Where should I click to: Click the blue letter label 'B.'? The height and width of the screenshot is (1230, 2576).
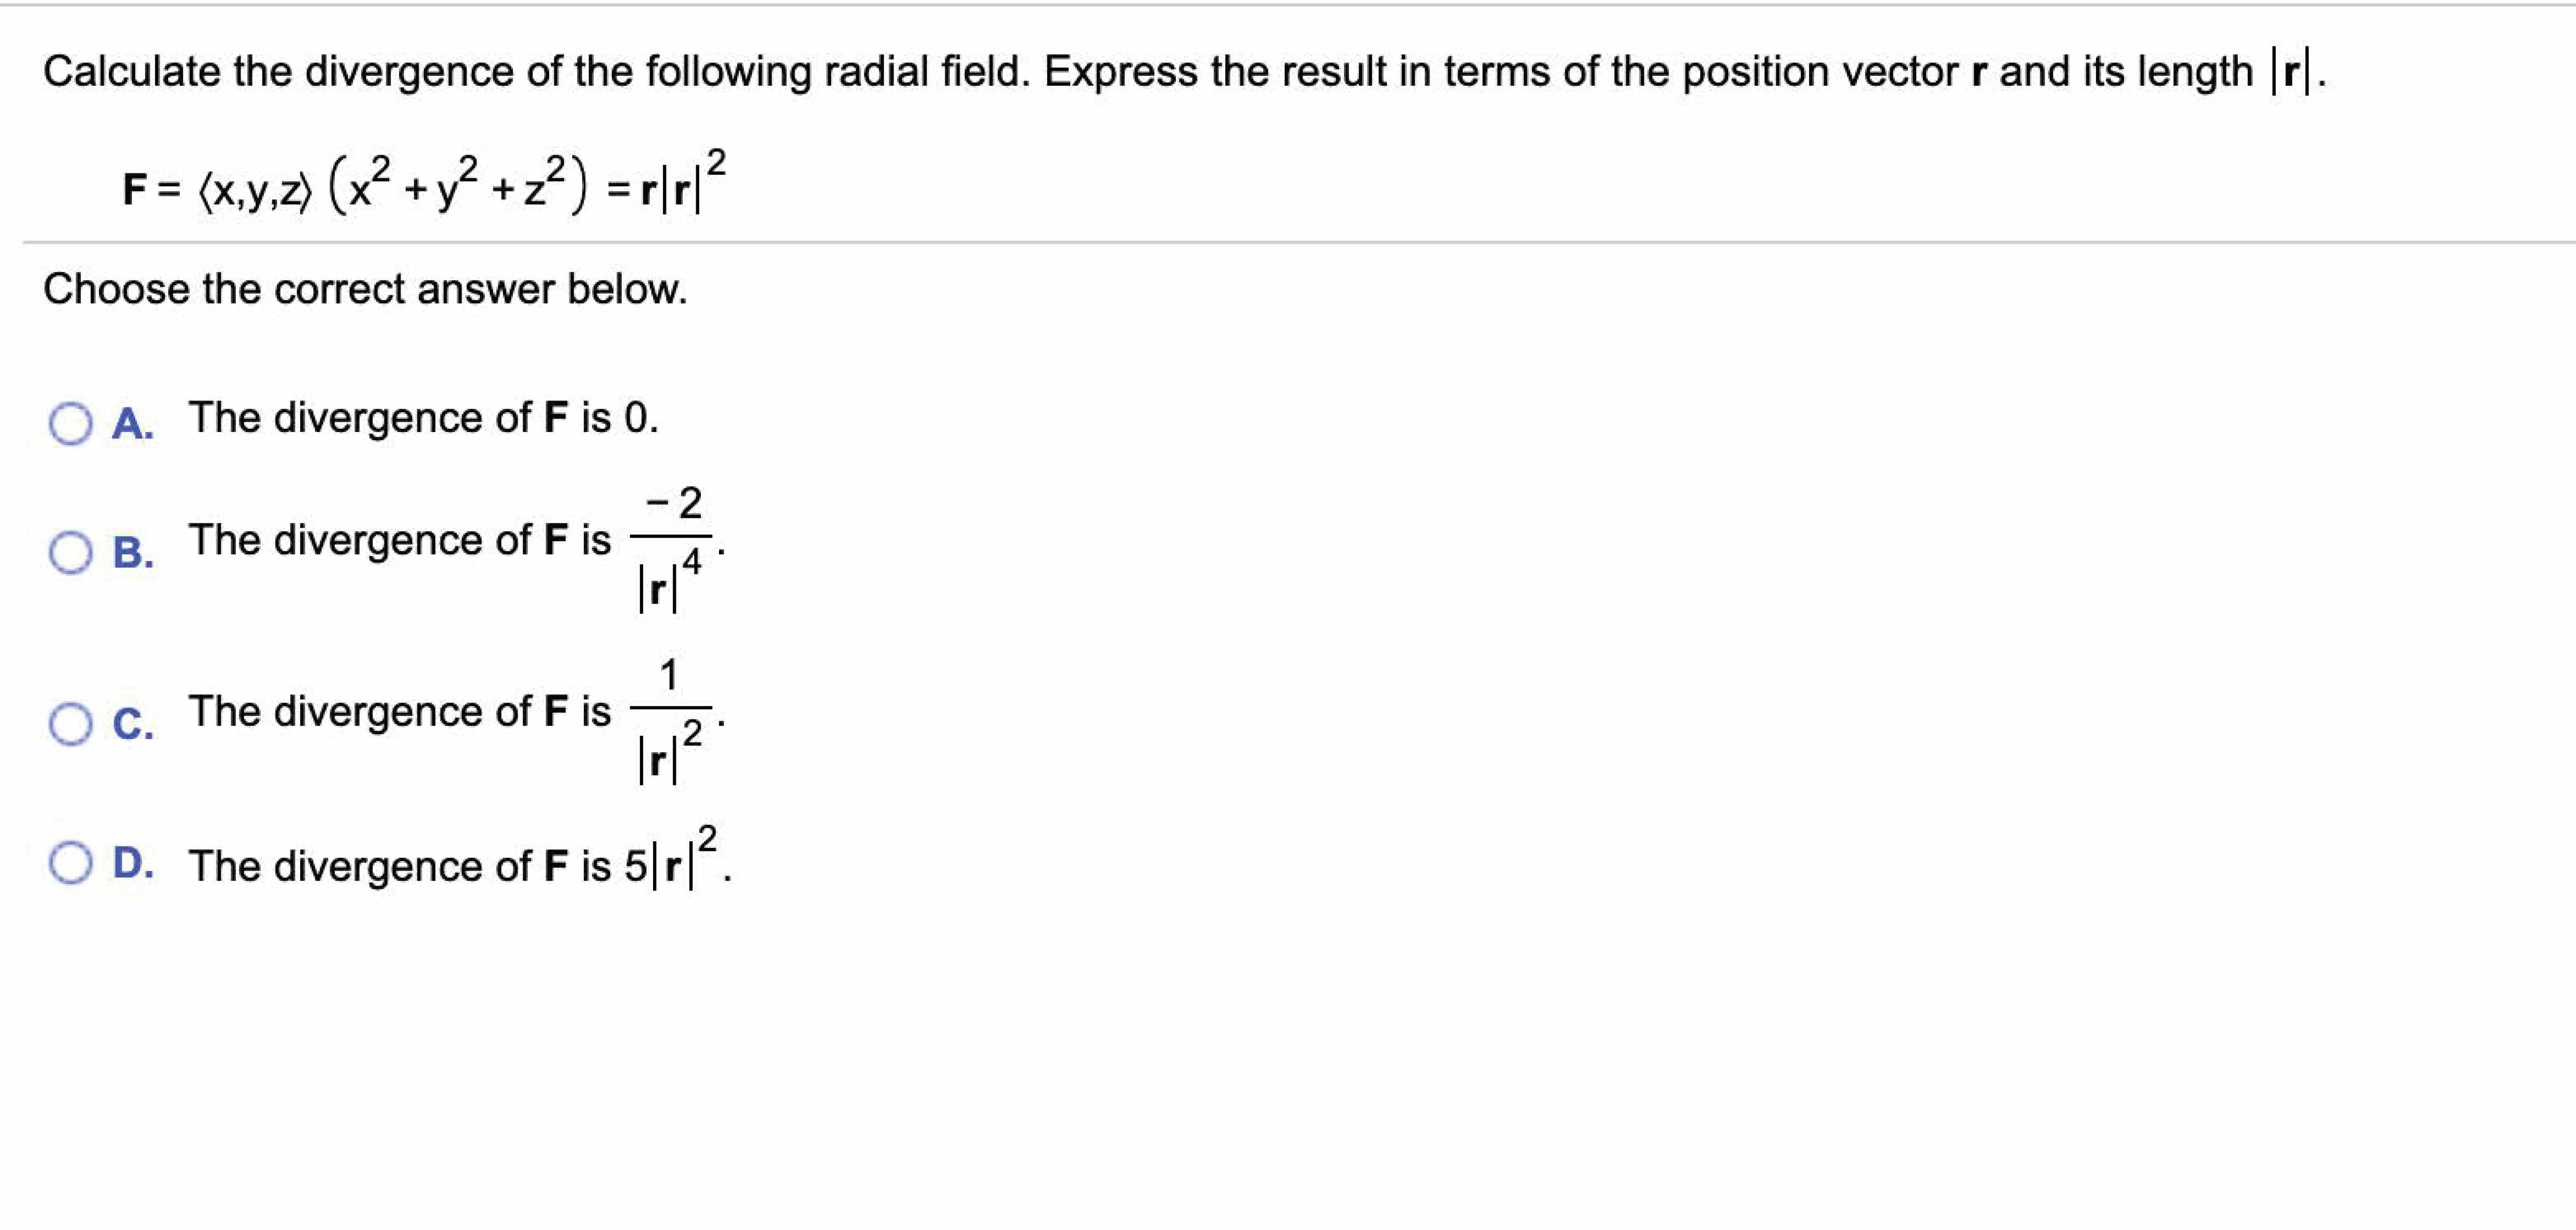coord(133,553)
